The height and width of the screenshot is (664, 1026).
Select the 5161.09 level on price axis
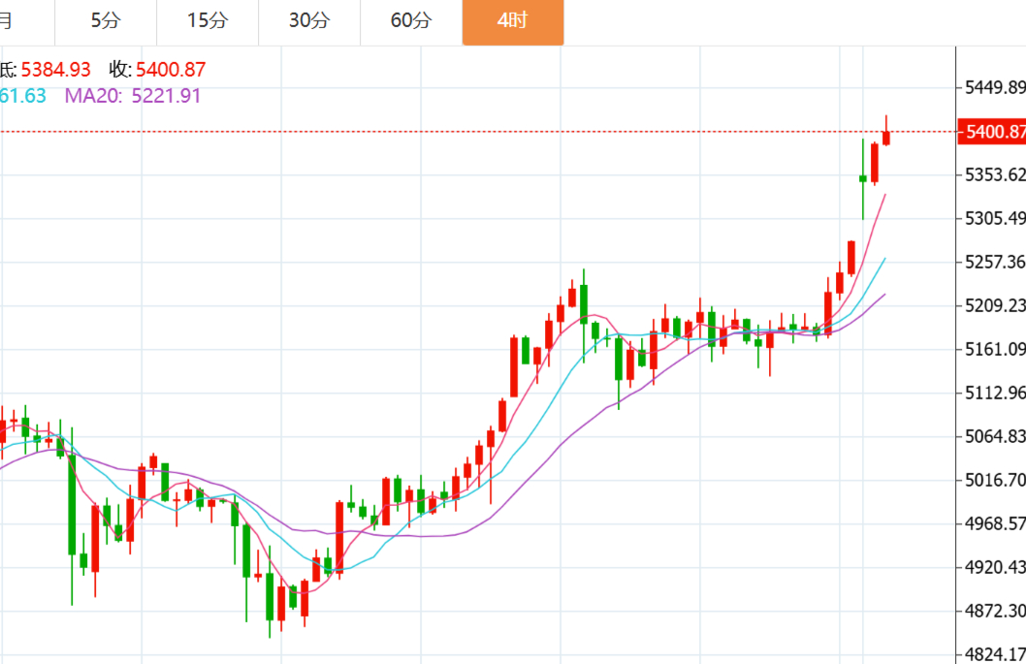click(995, 349)
